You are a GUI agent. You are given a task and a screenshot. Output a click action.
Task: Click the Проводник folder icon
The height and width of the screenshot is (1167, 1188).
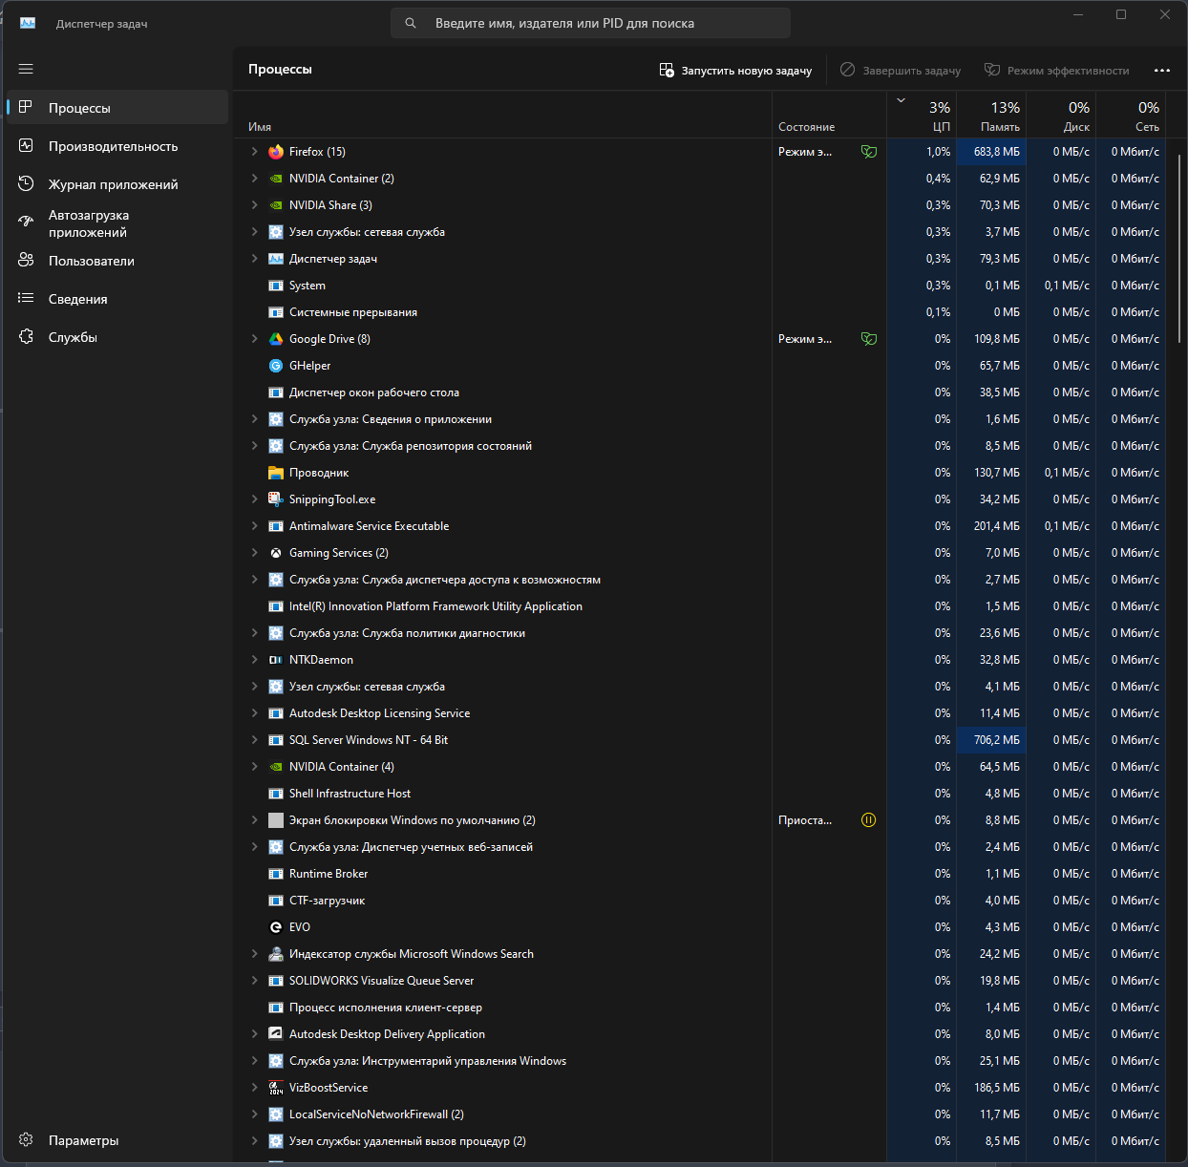tap(276, 473)
